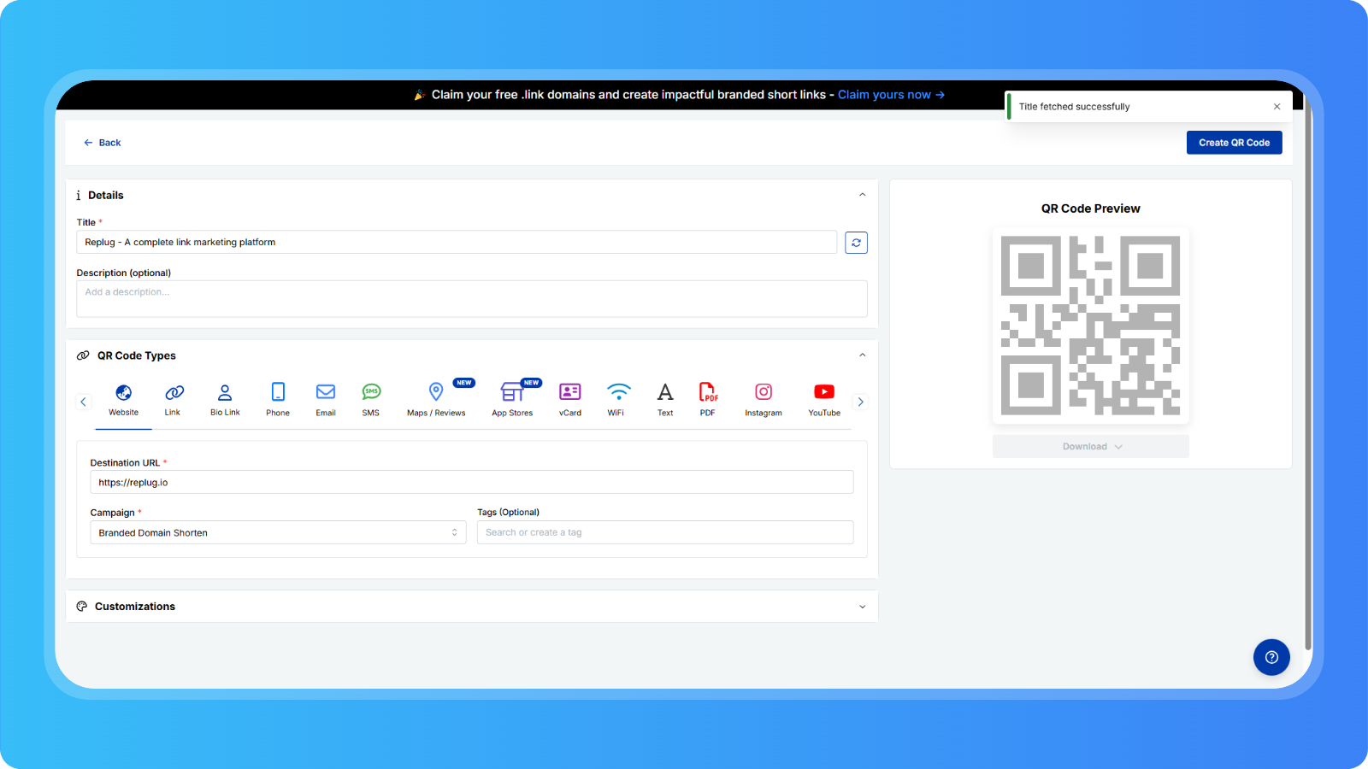
Task: Choose the App Stores QR type
Action: click(512, 400)
